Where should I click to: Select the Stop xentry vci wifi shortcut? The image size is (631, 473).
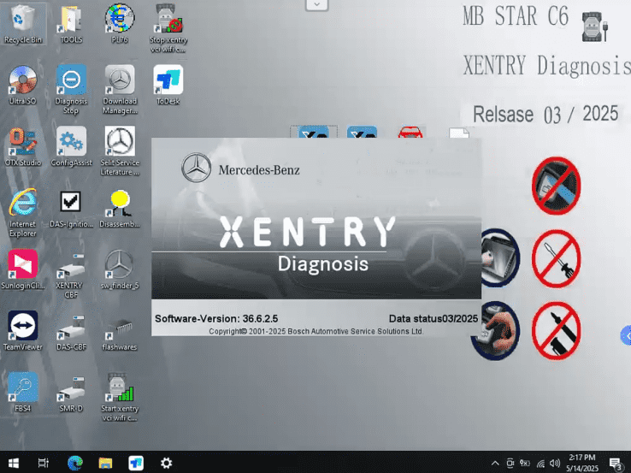pyautogui.click(x=168, y=28)
